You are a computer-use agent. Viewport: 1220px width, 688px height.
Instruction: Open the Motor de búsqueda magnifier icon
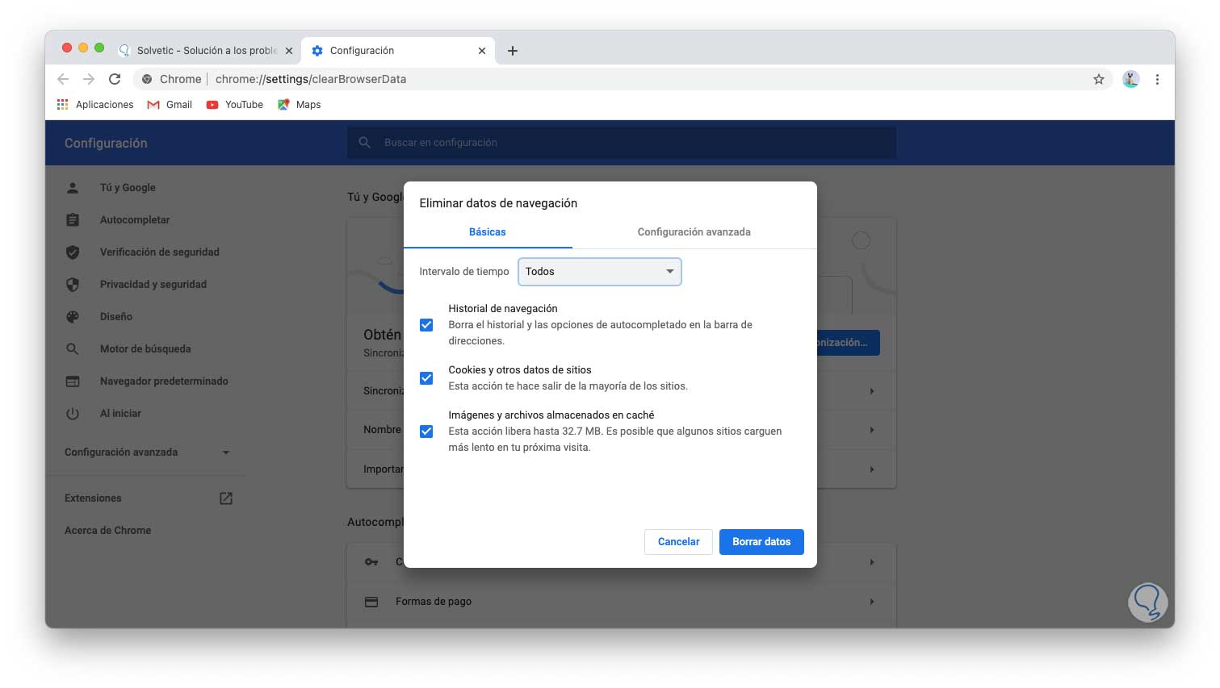pos(73,348)
